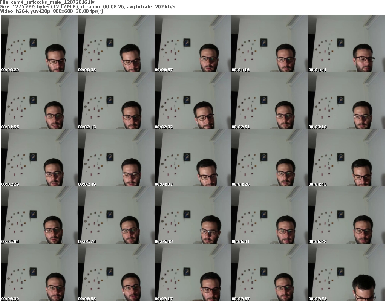The width and height of the screenshot is (386, 301).
Task: Pick the frame at 00:04:26
Action: click(270, 158)
